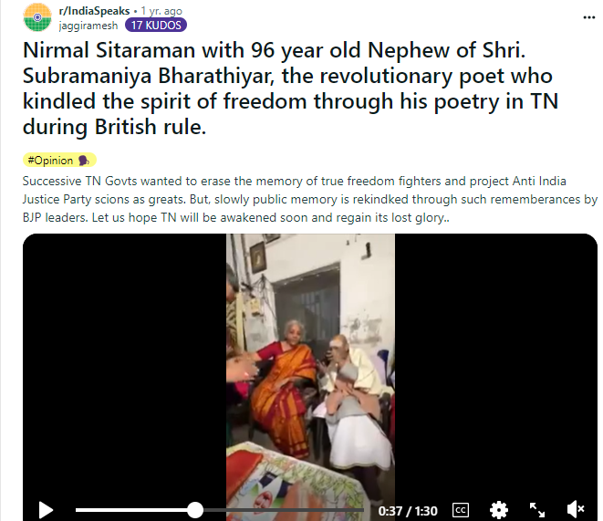
Task: Seek to the start of played progress bar
Action: pos(77,510)
